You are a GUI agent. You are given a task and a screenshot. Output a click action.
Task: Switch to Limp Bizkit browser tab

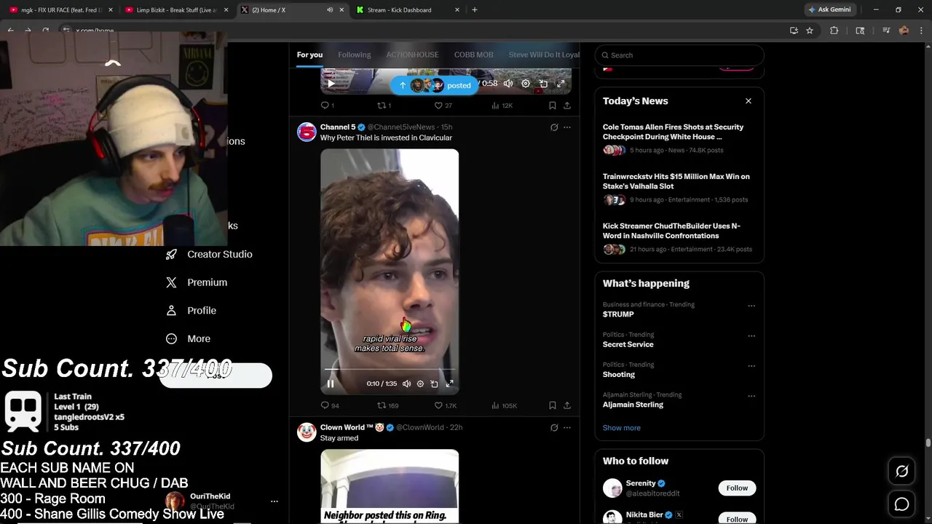(176, 10)
